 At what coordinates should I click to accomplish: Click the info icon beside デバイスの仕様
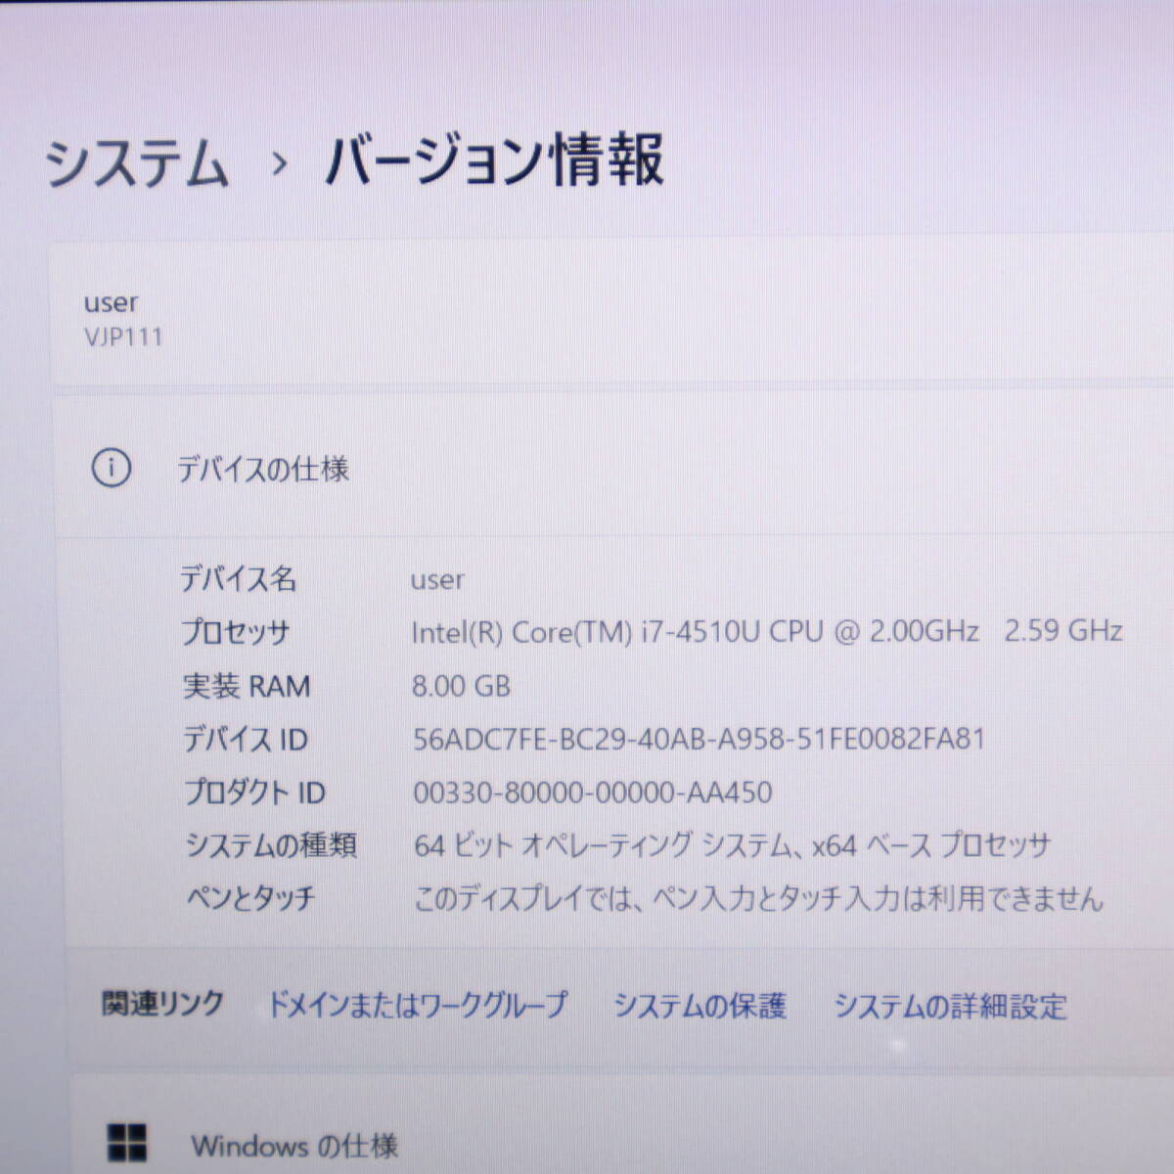pyautogui.click(x=111, y=469)
